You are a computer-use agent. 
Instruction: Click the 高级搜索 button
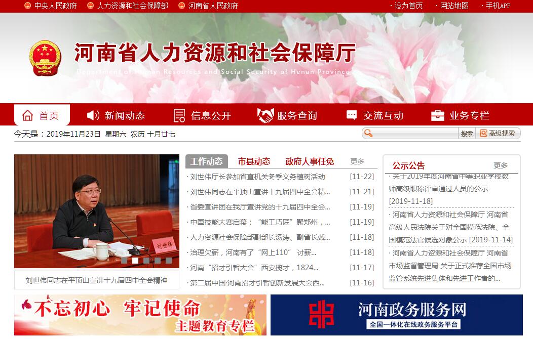498,134
